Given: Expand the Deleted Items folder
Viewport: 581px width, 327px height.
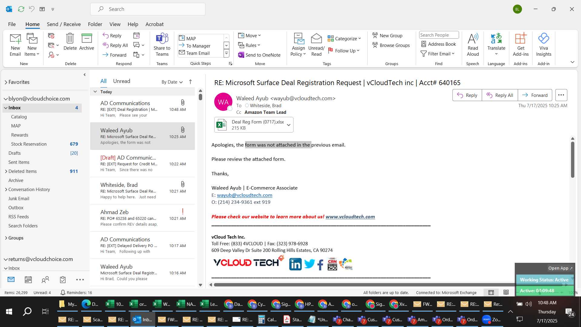Looking at the screenshot, I should (x=6, y=171).
